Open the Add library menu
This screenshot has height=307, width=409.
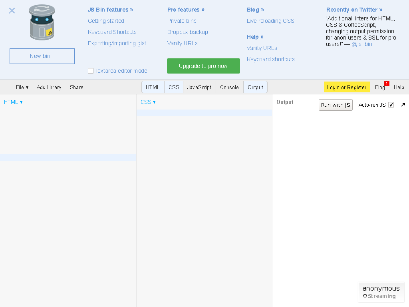pyautogui.click(x=49, y=87)
